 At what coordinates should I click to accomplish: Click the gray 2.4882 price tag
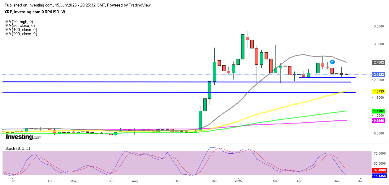pos(379,63)
